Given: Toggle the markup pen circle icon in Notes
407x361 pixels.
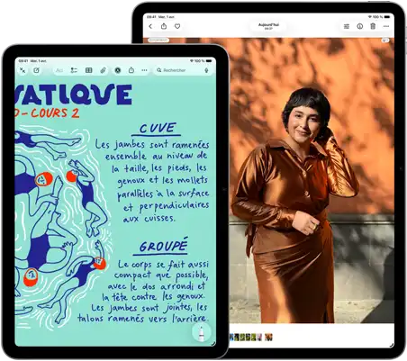Looking at the screenshot, I should (118, 70).
